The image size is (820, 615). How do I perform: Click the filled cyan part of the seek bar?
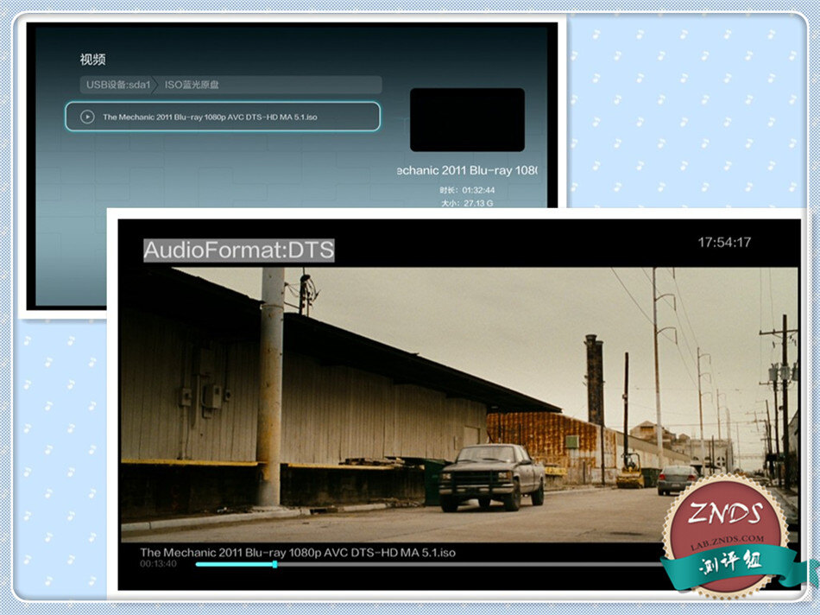(233, 564)
